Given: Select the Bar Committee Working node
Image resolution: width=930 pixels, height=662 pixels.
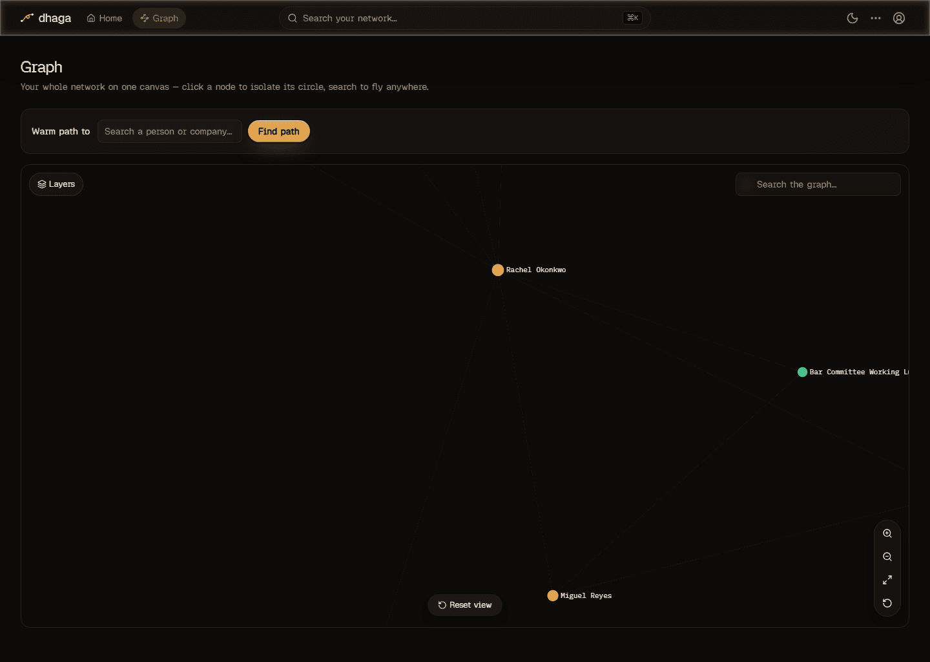Looking at the screenshot, I should tap(802, 372).
